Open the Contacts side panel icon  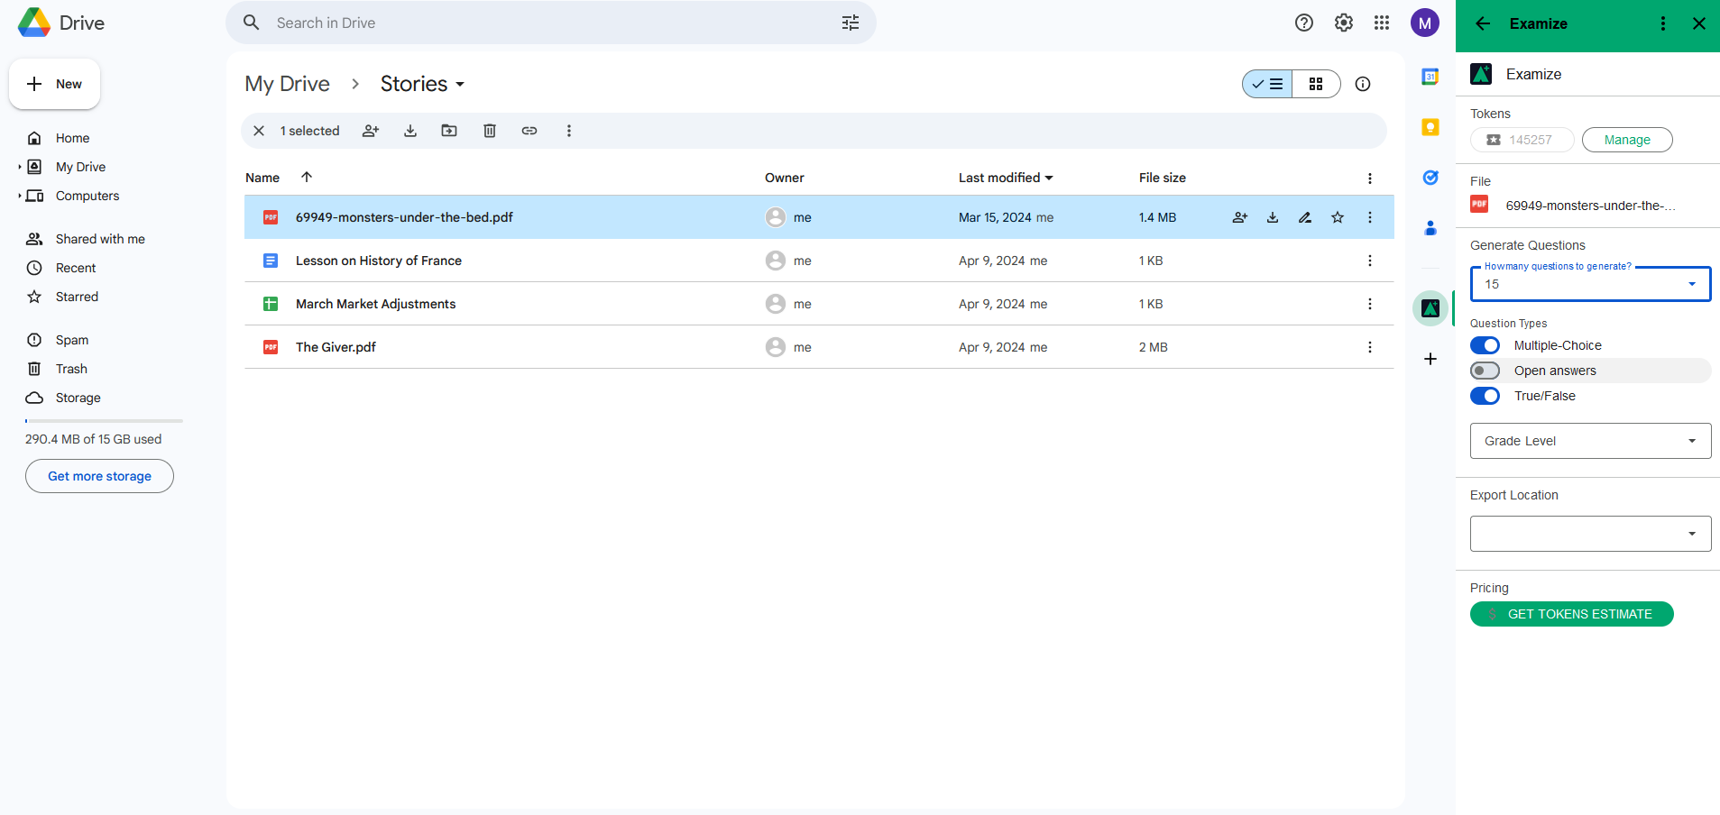(x=1430, y=228)
